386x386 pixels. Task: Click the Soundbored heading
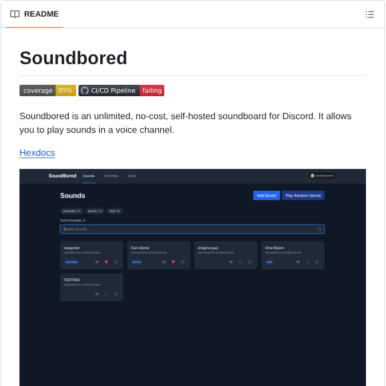(73, 58)
